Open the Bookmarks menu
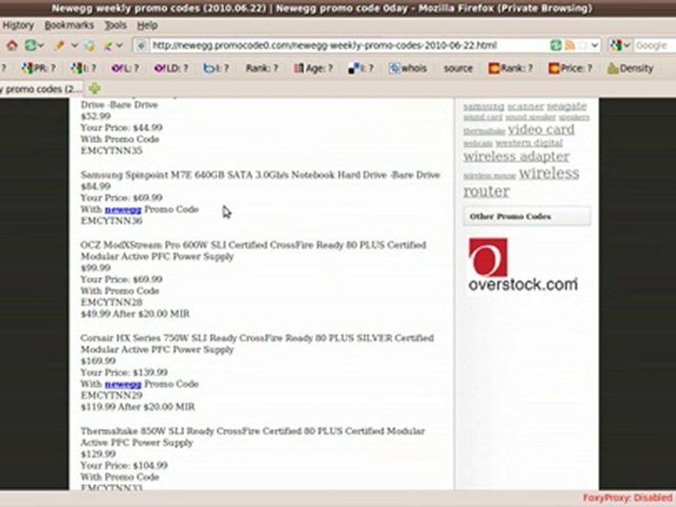Image resolution: width=676 pixels, height=507 pixels. pyautogui.click(x=69, y=25)
